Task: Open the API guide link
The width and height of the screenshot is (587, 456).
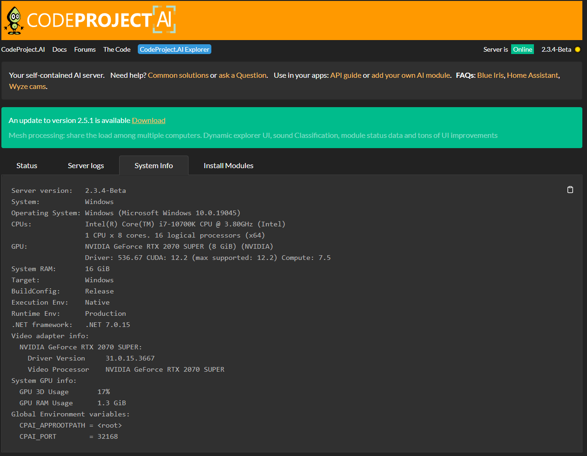Action: (346, 75)
